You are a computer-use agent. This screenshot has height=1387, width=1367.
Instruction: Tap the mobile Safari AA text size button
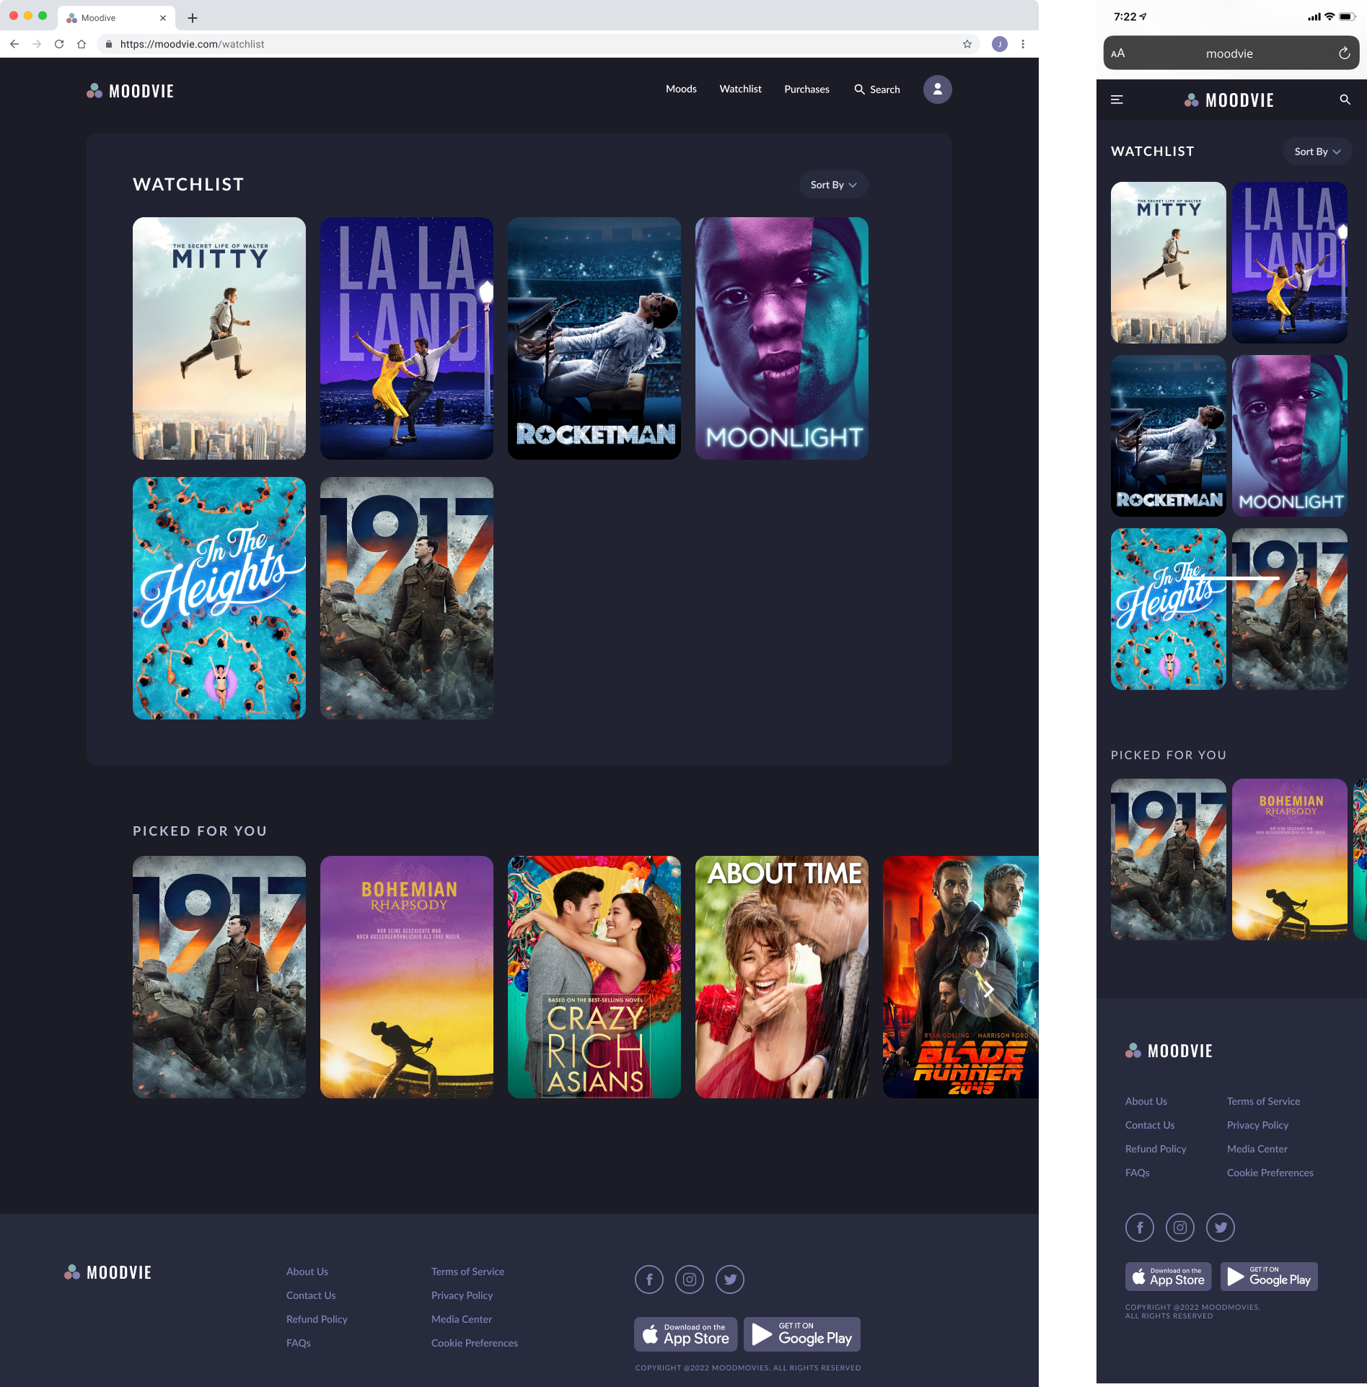click(1118, 53)
